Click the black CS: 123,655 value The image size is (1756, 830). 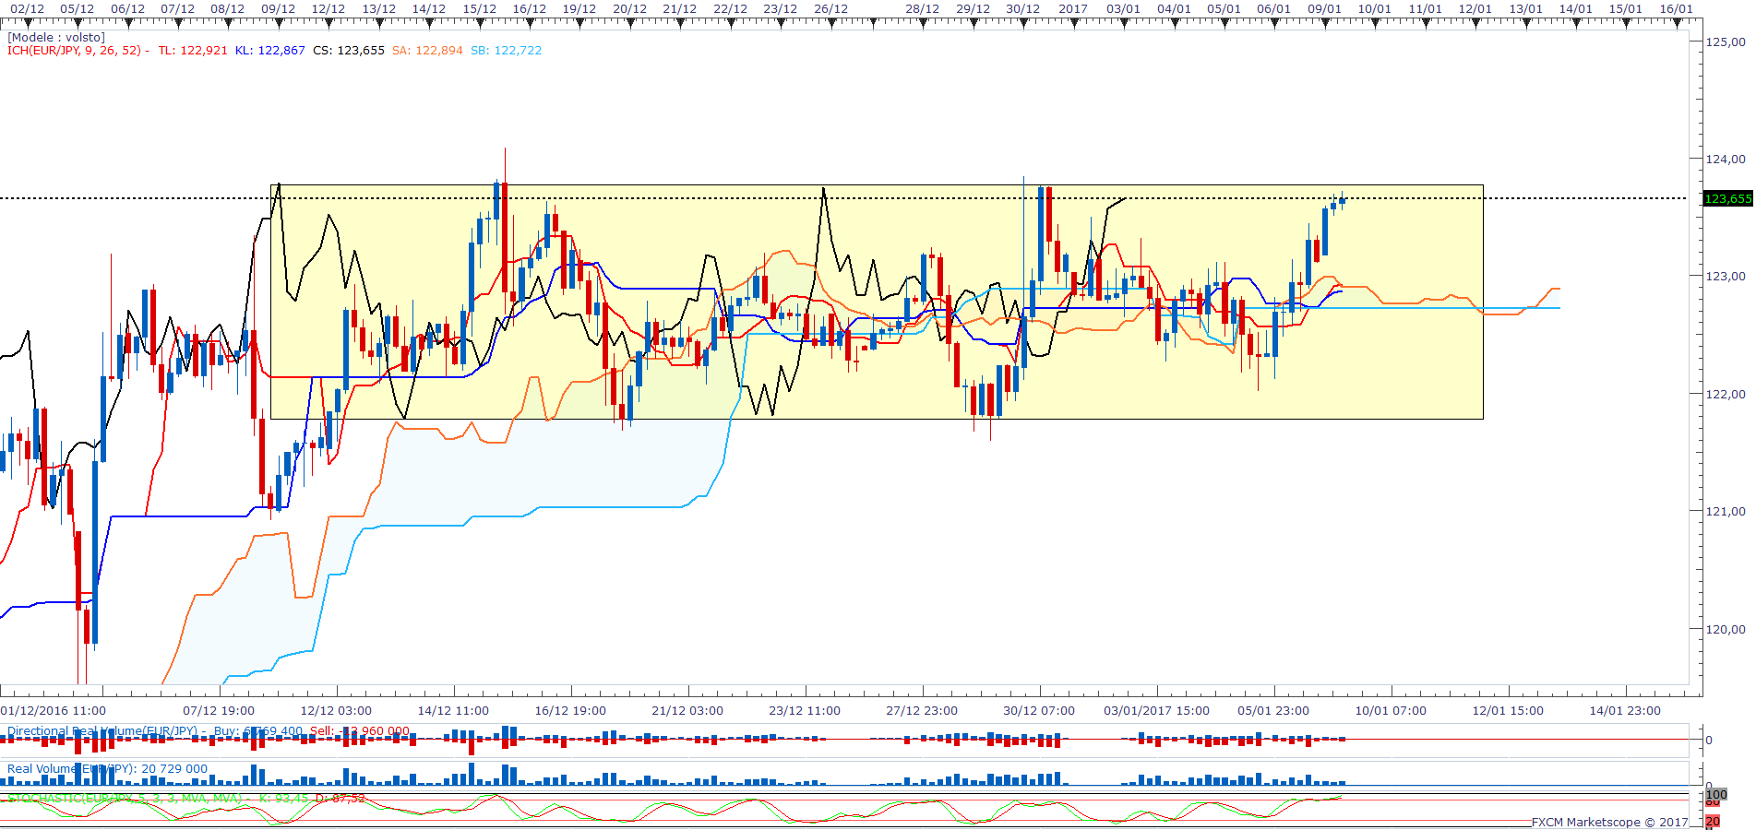click(x=348, y=51)
